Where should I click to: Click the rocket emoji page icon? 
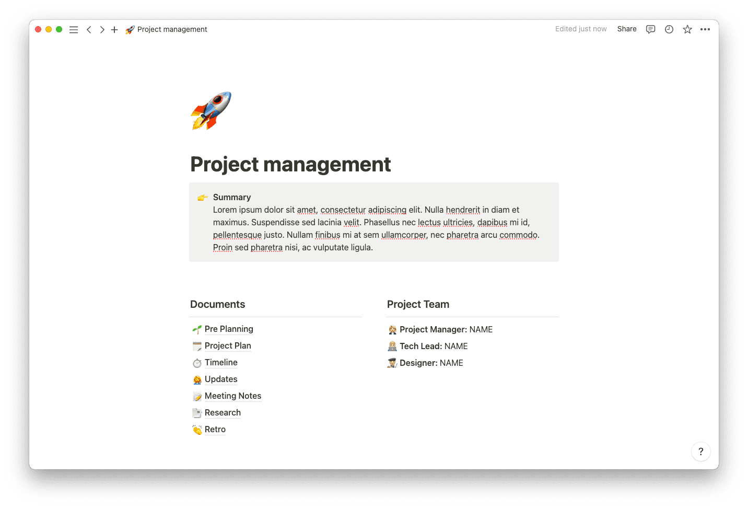(211, 110)
